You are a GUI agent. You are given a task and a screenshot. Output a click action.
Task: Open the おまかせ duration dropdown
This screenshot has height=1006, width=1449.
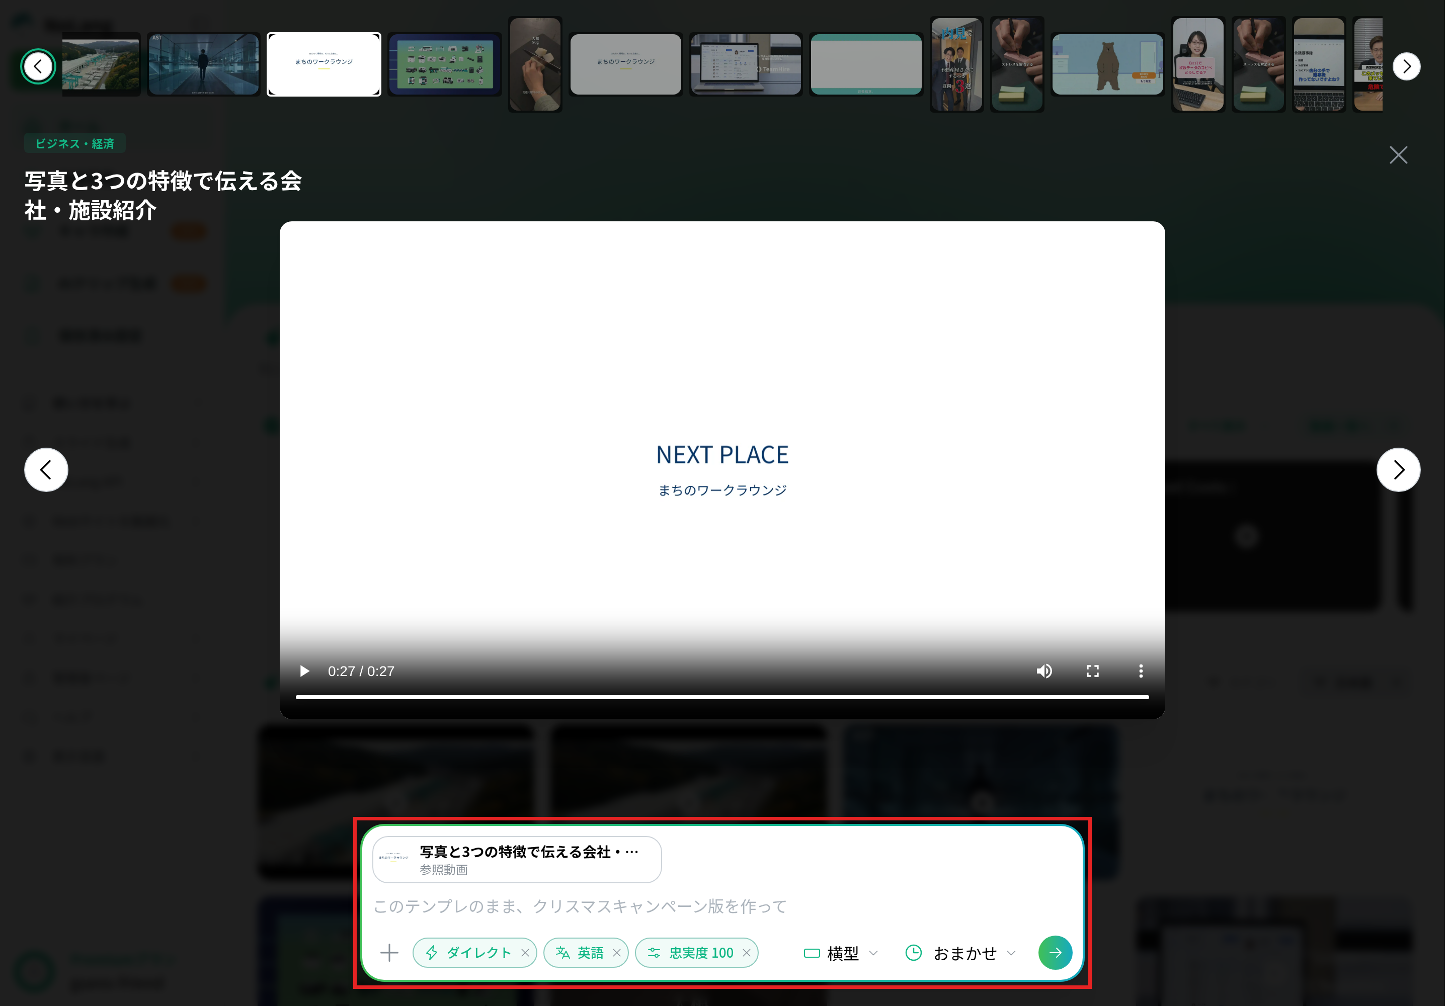[961, 953]
